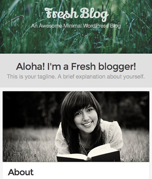Open the Fresh Blog site logo
The width and height of the screenshot is (152, 179).
[77, 14]
